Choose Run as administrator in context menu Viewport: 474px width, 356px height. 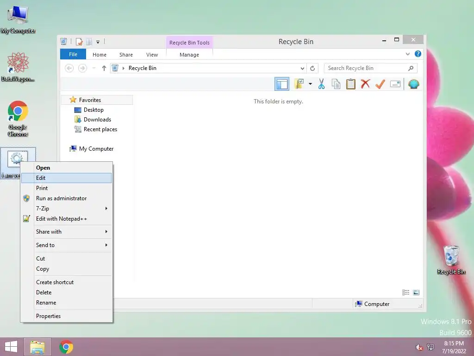coord(67,198)
